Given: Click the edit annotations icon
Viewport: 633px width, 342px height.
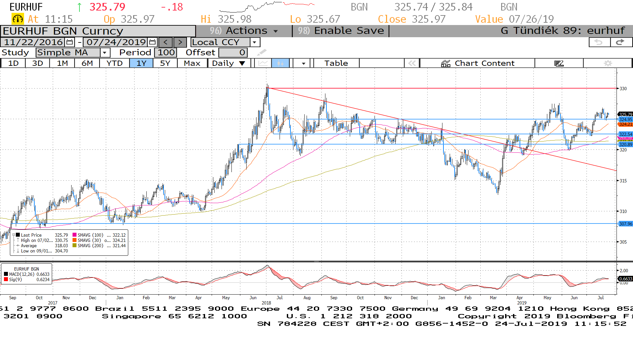Looking at the screenshot, I should coord(559,63).
